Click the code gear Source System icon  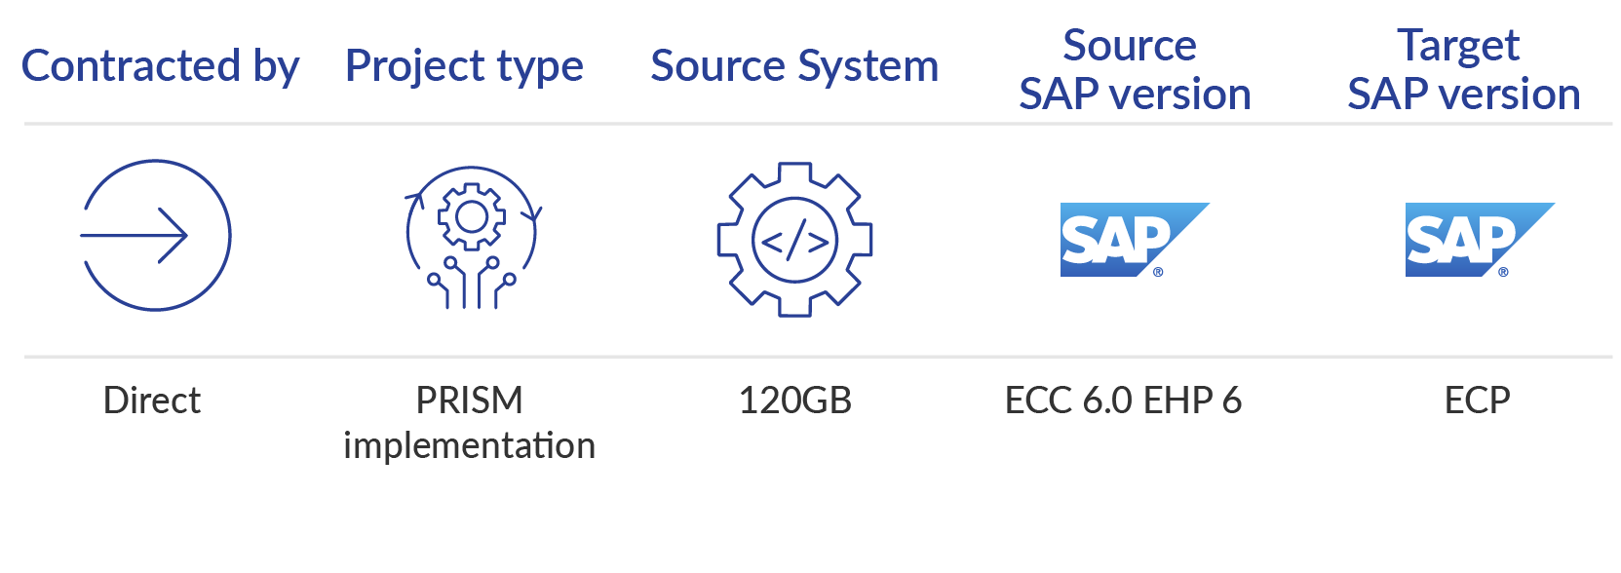click(x=794, y=240)
